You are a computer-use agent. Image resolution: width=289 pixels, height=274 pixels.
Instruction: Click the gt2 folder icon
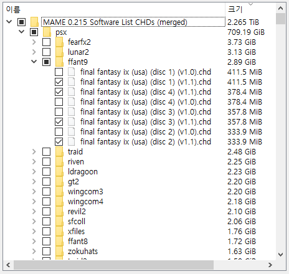[59, 181]
